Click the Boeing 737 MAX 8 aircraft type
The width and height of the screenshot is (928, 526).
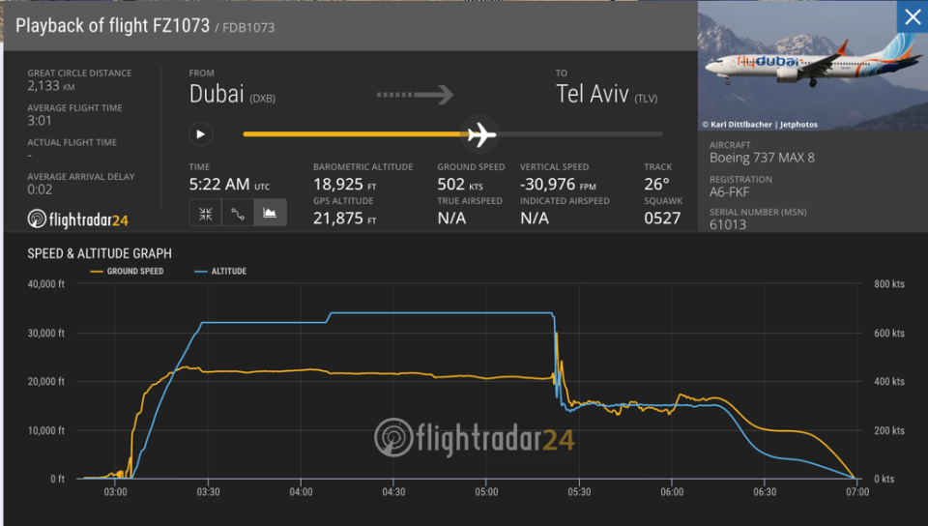pyautogui.click(x=762, y=158)
